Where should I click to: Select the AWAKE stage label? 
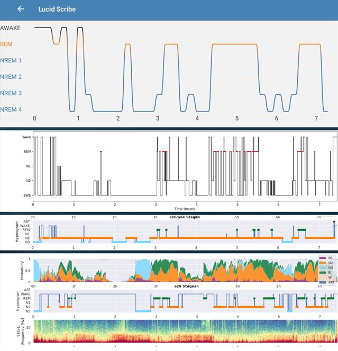tap(10, 28)
